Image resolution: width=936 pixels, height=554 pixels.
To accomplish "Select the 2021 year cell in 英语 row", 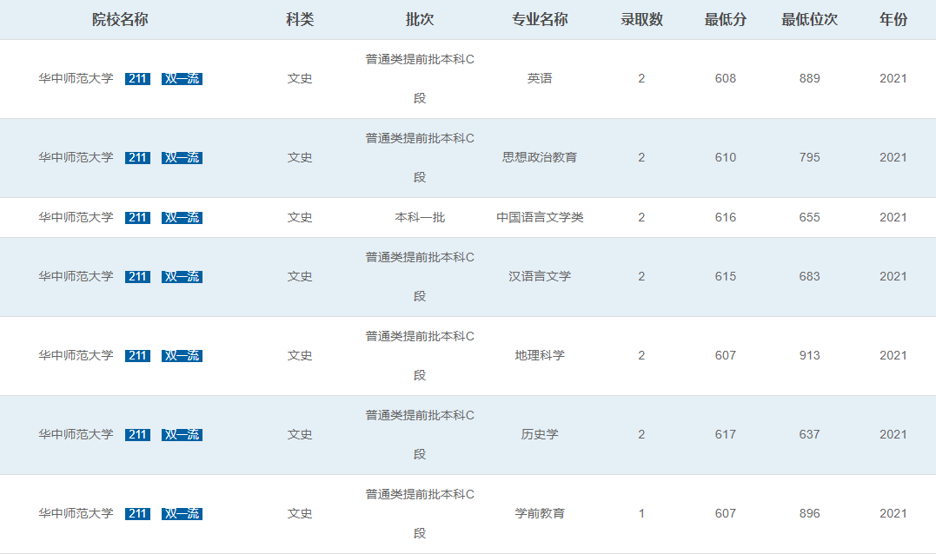I will tap(893, 79).
